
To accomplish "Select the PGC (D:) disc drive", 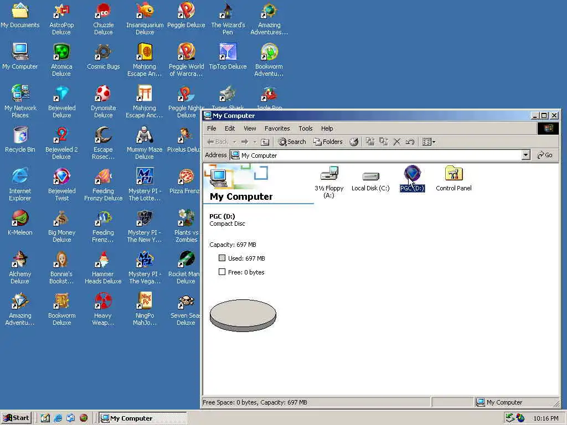I will [412, 179].
